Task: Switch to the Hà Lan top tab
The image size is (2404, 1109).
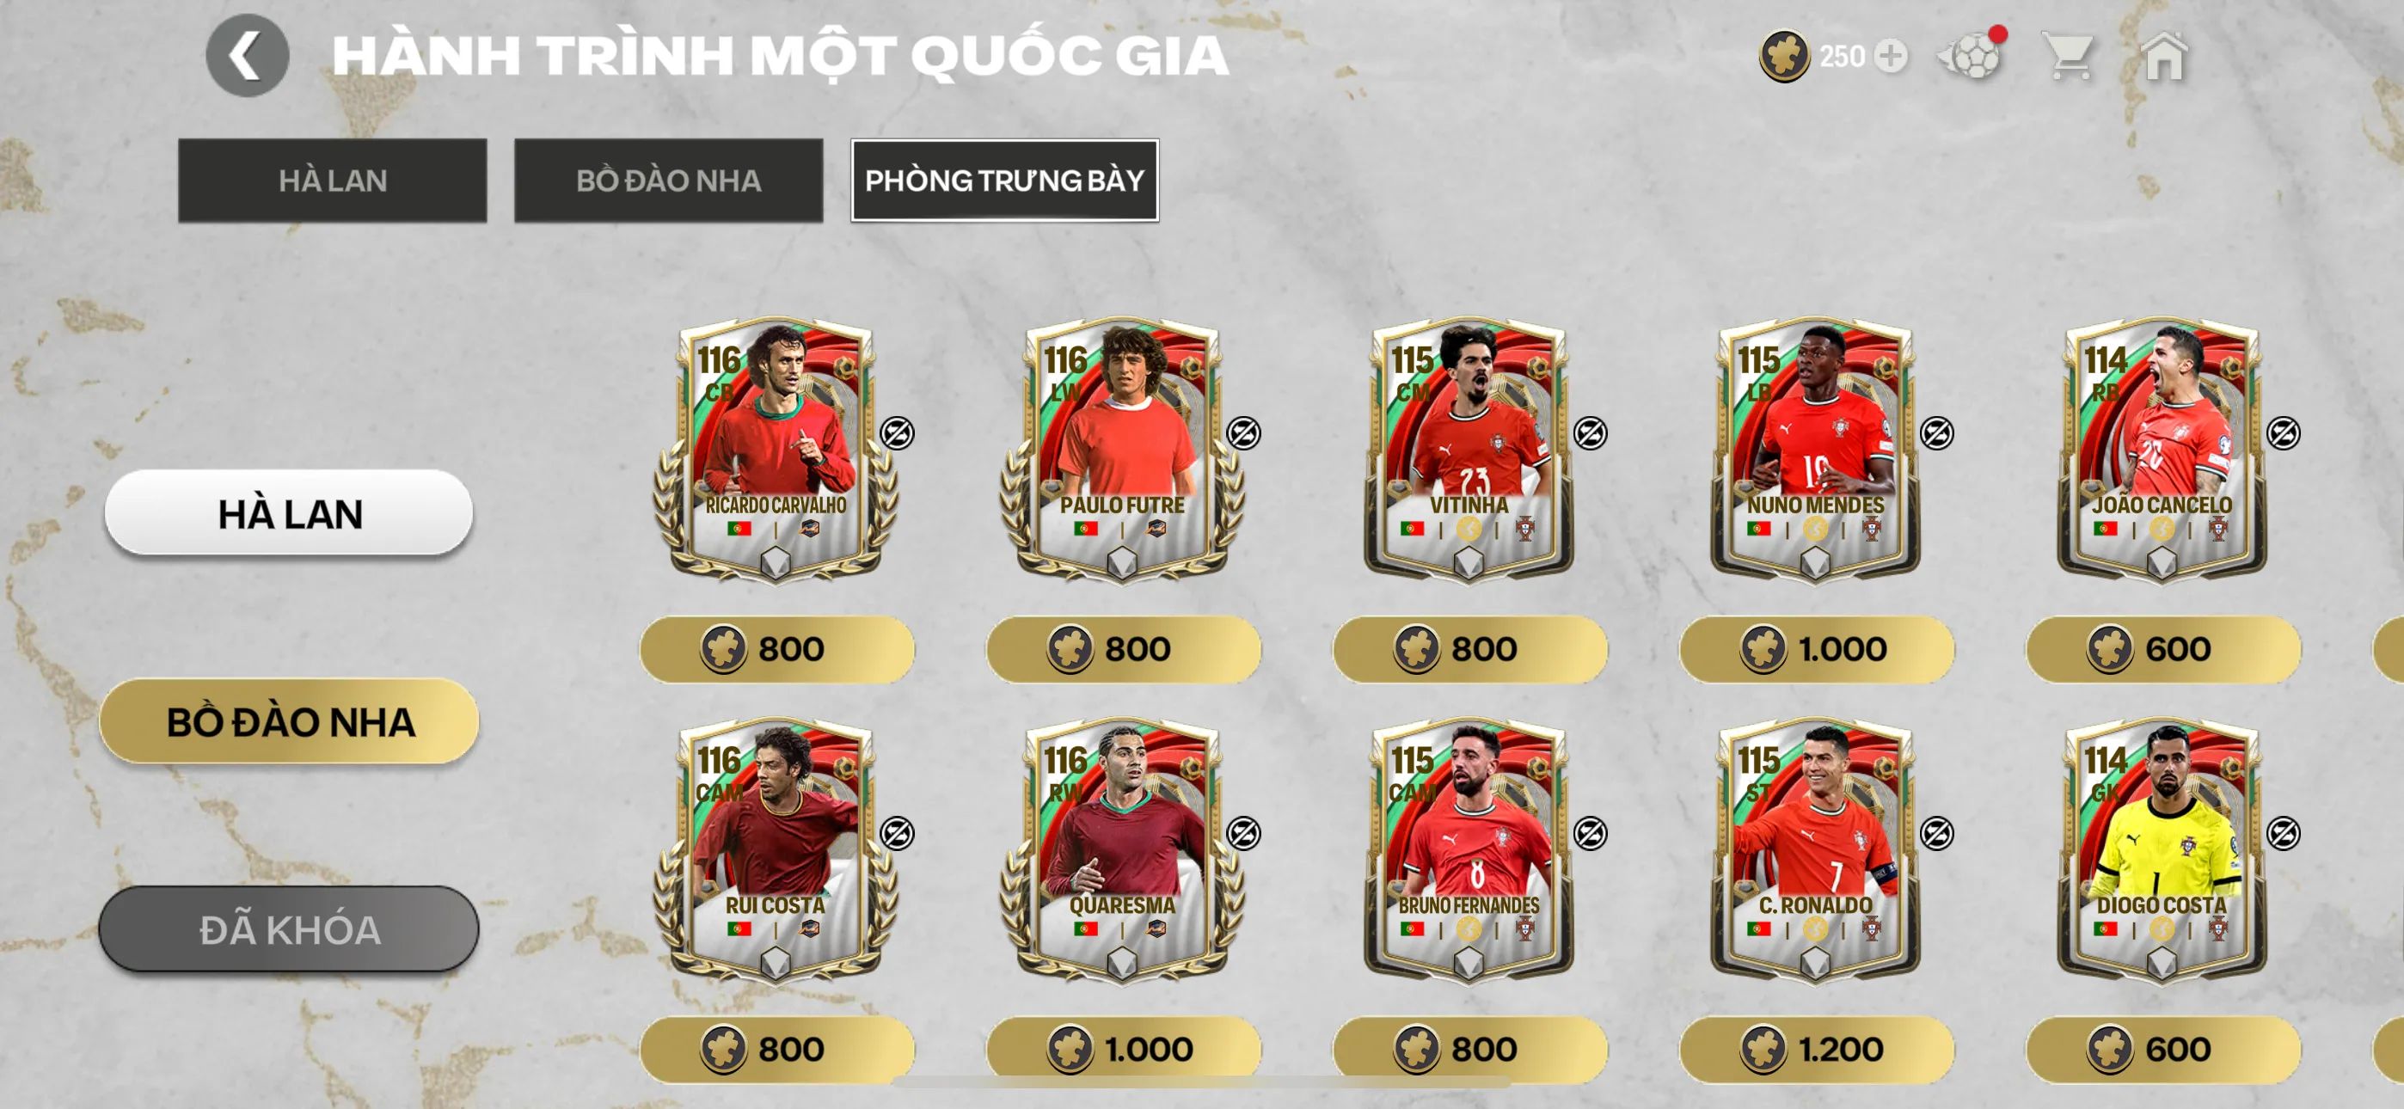Action: tap(332, 181)
